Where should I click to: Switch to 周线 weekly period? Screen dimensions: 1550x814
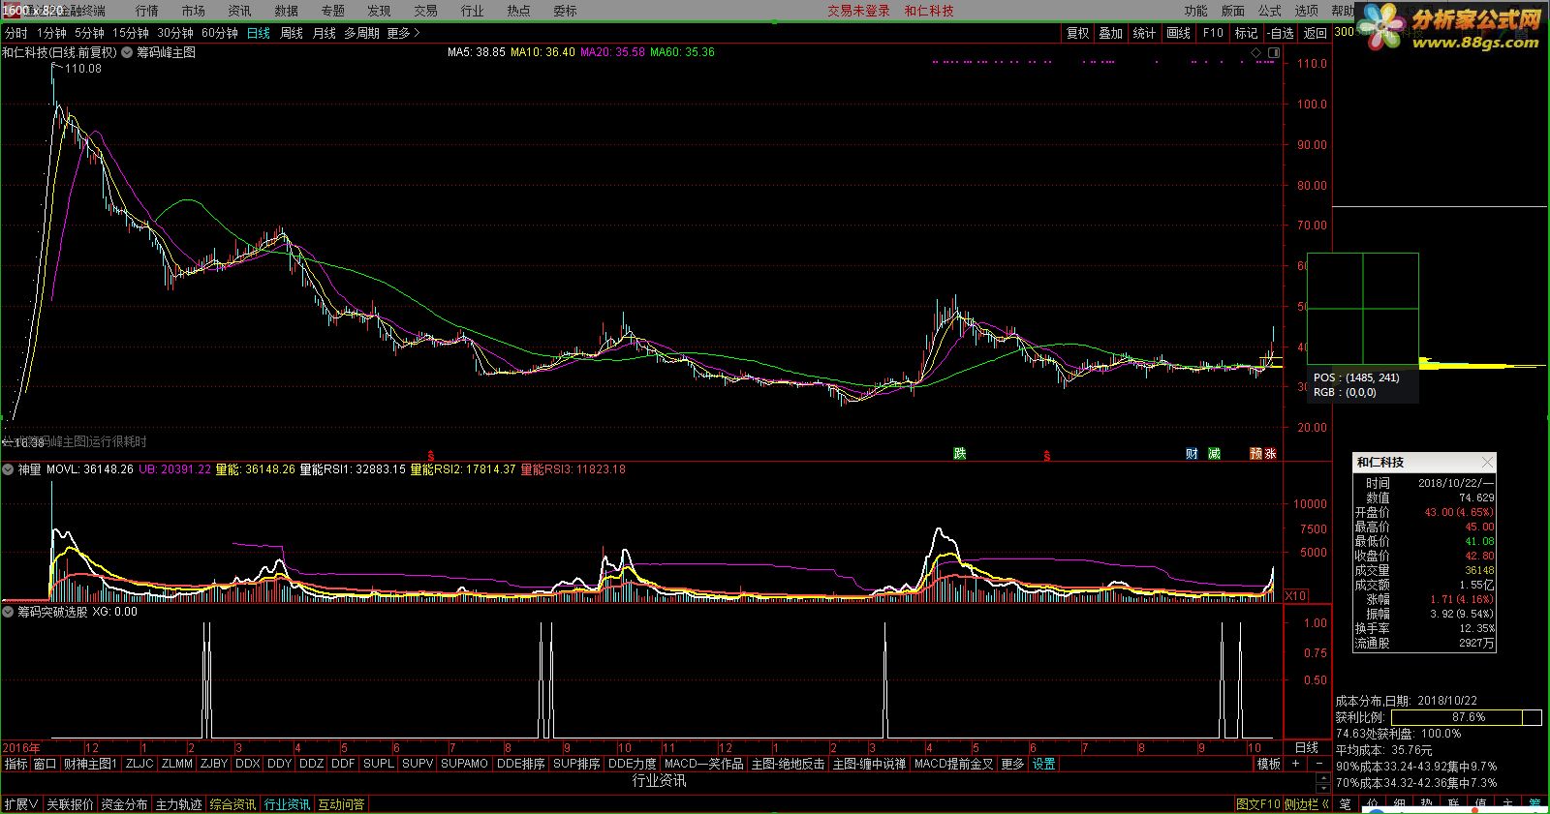pyautogui.click(x=292, y=33)
